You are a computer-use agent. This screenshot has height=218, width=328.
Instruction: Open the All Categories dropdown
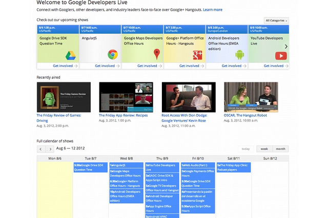(276, 20)
